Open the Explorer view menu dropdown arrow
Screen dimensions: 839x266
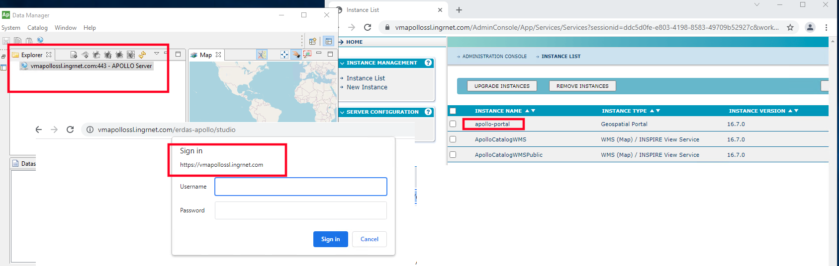click(x=157, y=54)
